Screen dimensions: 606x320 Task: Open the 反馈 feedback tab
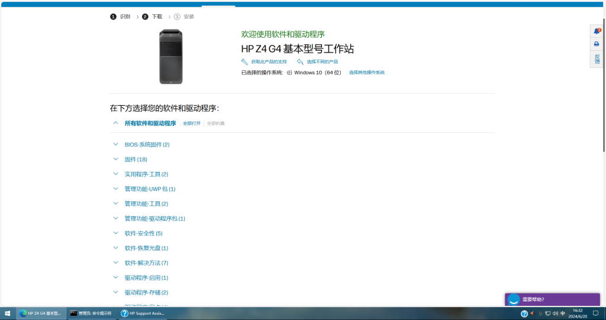coord(597,59)
